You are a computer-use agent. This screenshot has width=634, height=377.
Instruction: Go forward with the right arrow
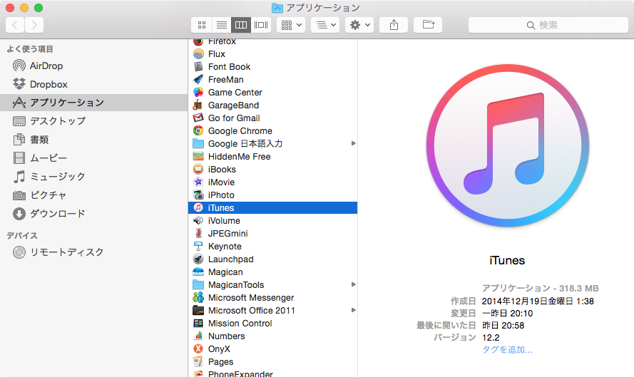[34, 25]
